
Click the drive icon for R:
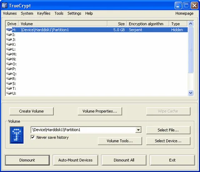[x=9, y=79]
